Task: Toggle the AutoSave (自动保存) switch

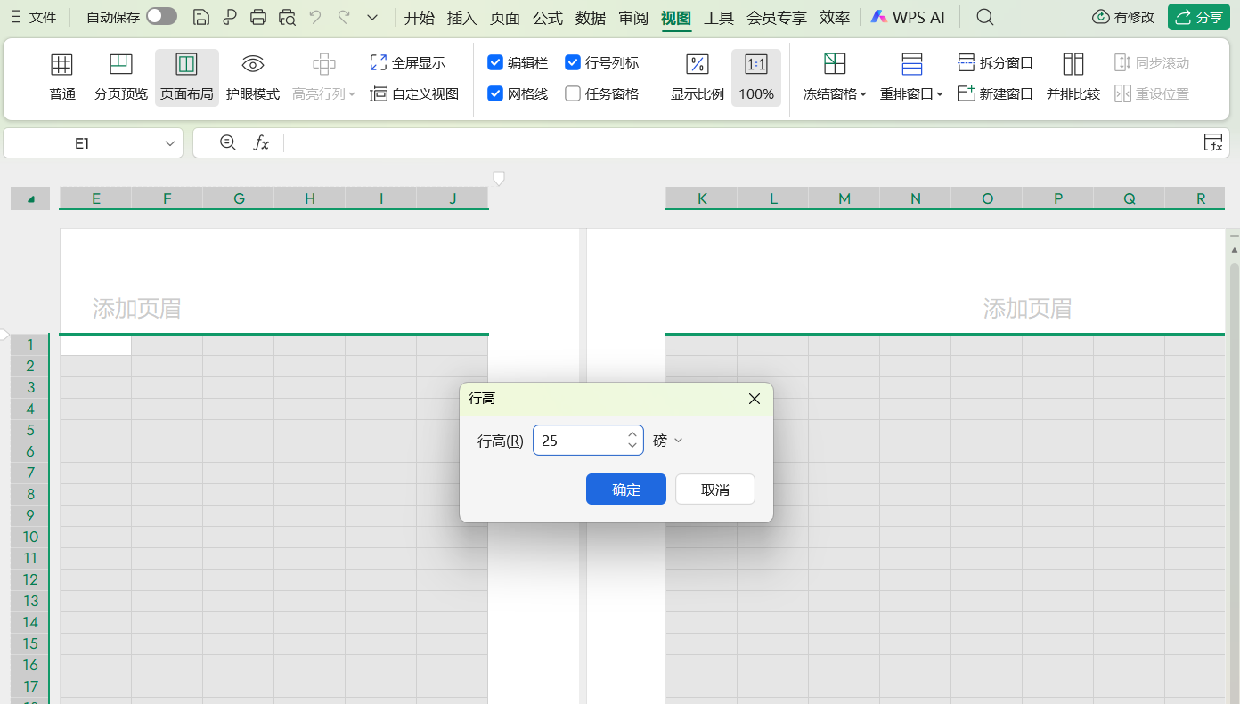Action: pyautogui.click(x=161, y=16)
